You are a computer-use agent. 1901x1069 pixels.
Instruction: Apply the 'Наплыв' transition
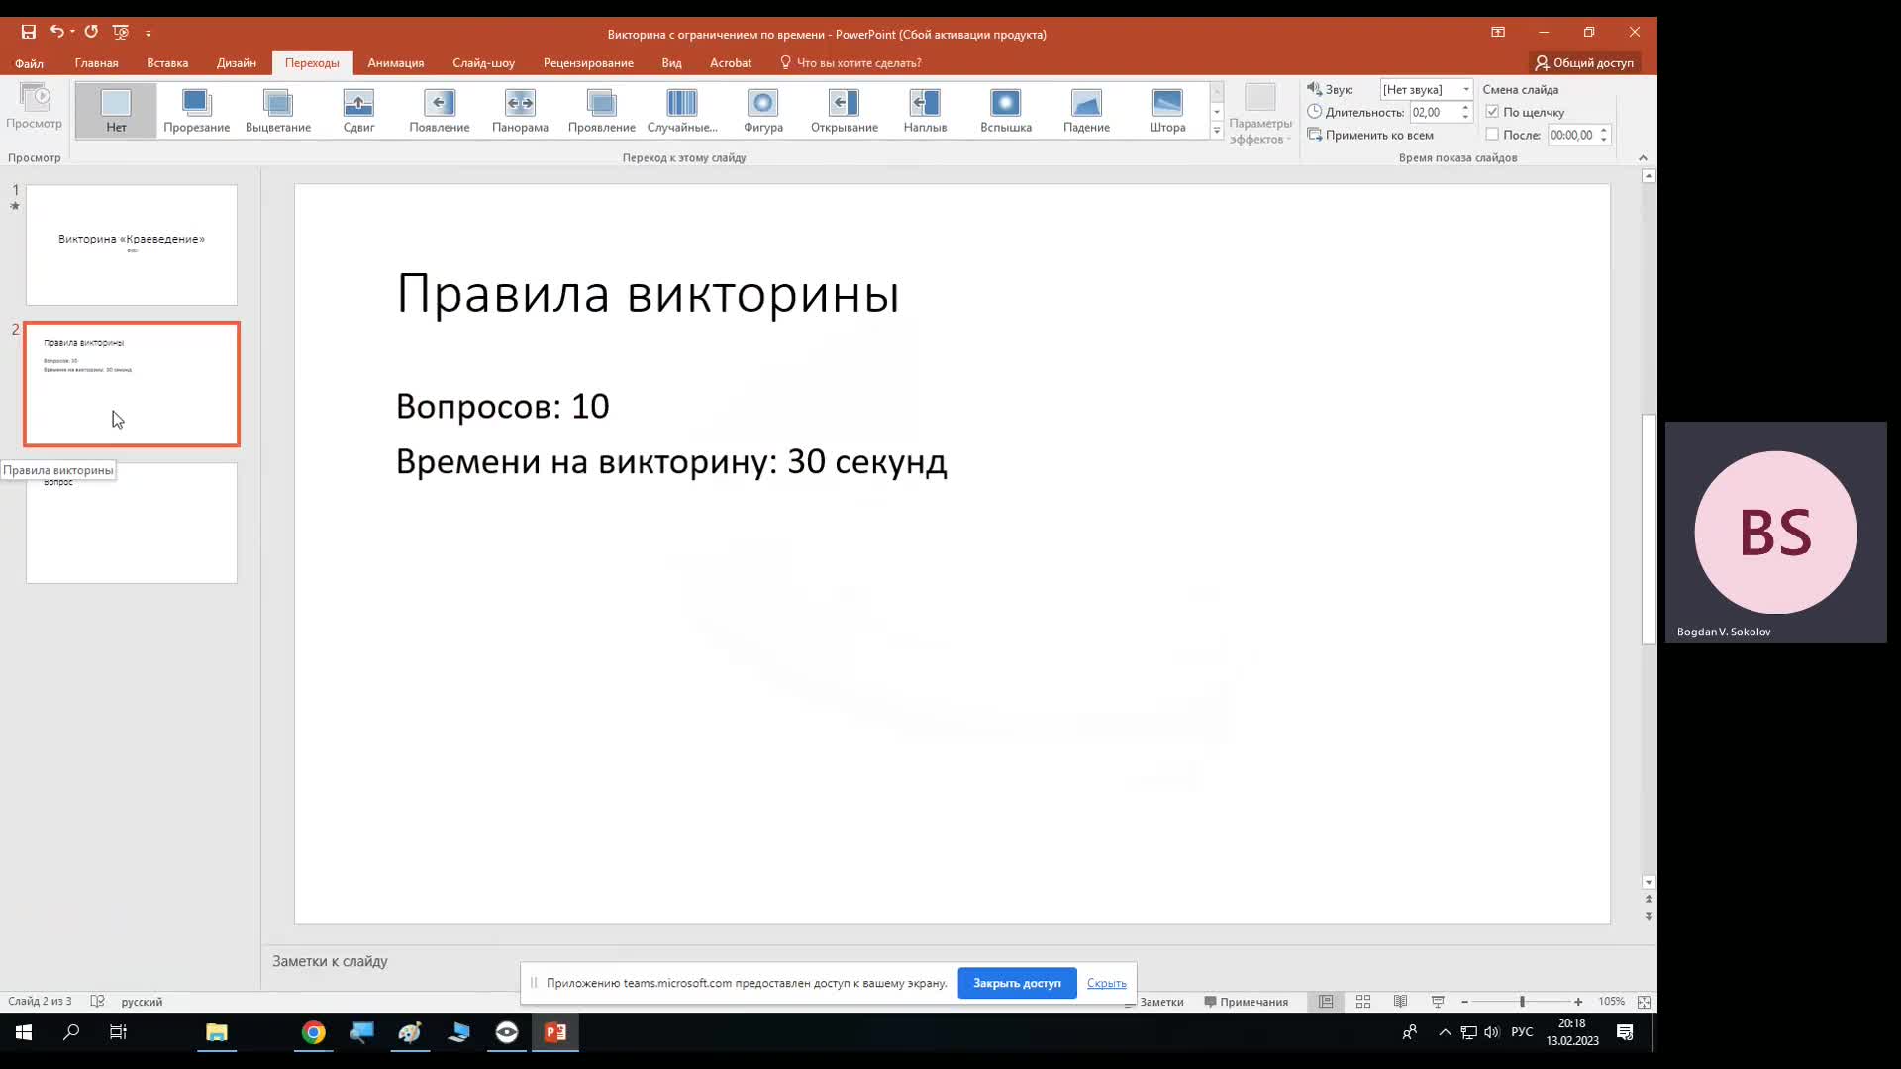click(x=925, y=110)
